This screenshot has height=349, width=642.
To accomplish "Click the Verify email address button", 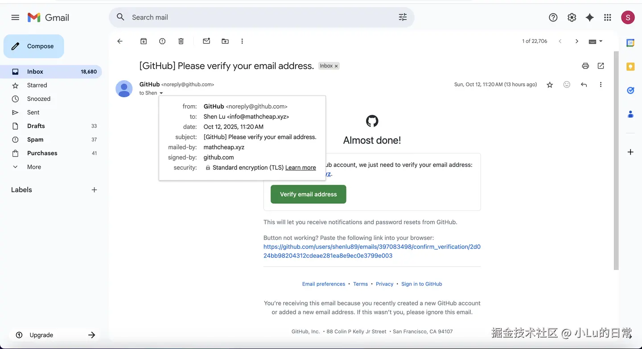I will 309,194.
